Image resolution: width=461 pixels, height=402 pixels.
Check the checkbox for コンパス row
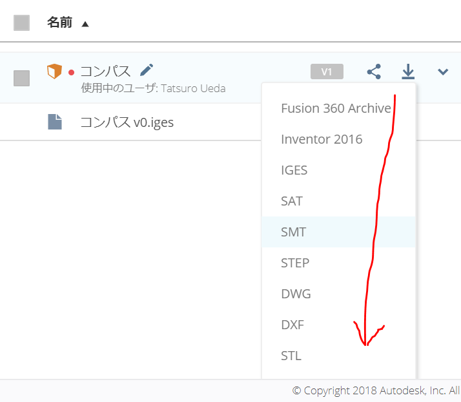pyautogui.click(x=21, y=78)
